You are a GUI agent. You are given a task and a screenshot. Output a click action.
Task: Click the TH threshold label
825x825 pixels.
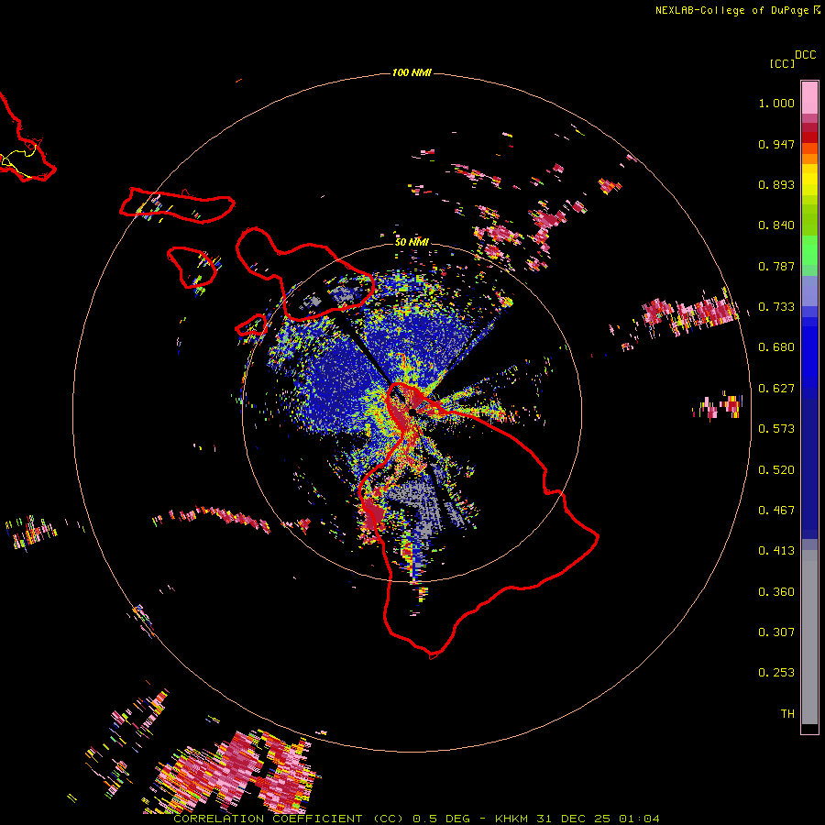tap(787, 714)
